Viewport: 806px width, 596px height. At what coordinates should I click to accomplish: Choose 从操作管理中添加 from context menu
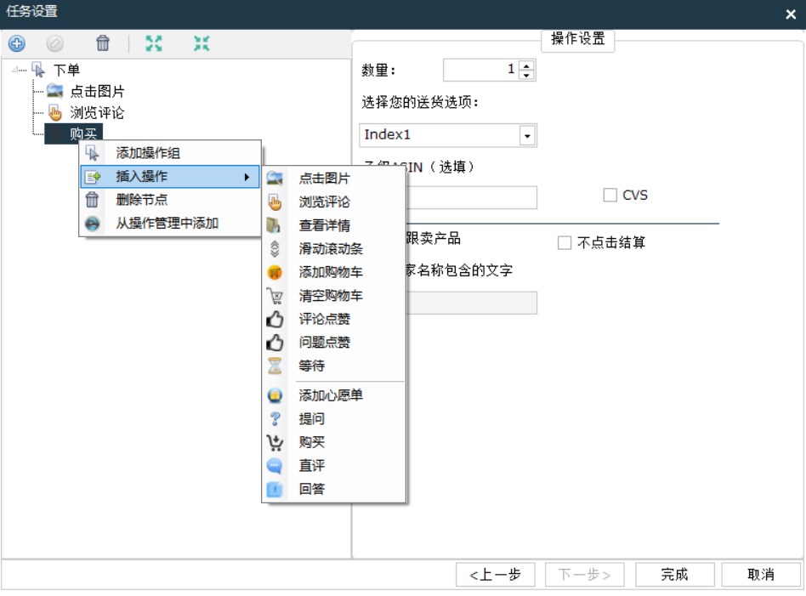point(170,223)
